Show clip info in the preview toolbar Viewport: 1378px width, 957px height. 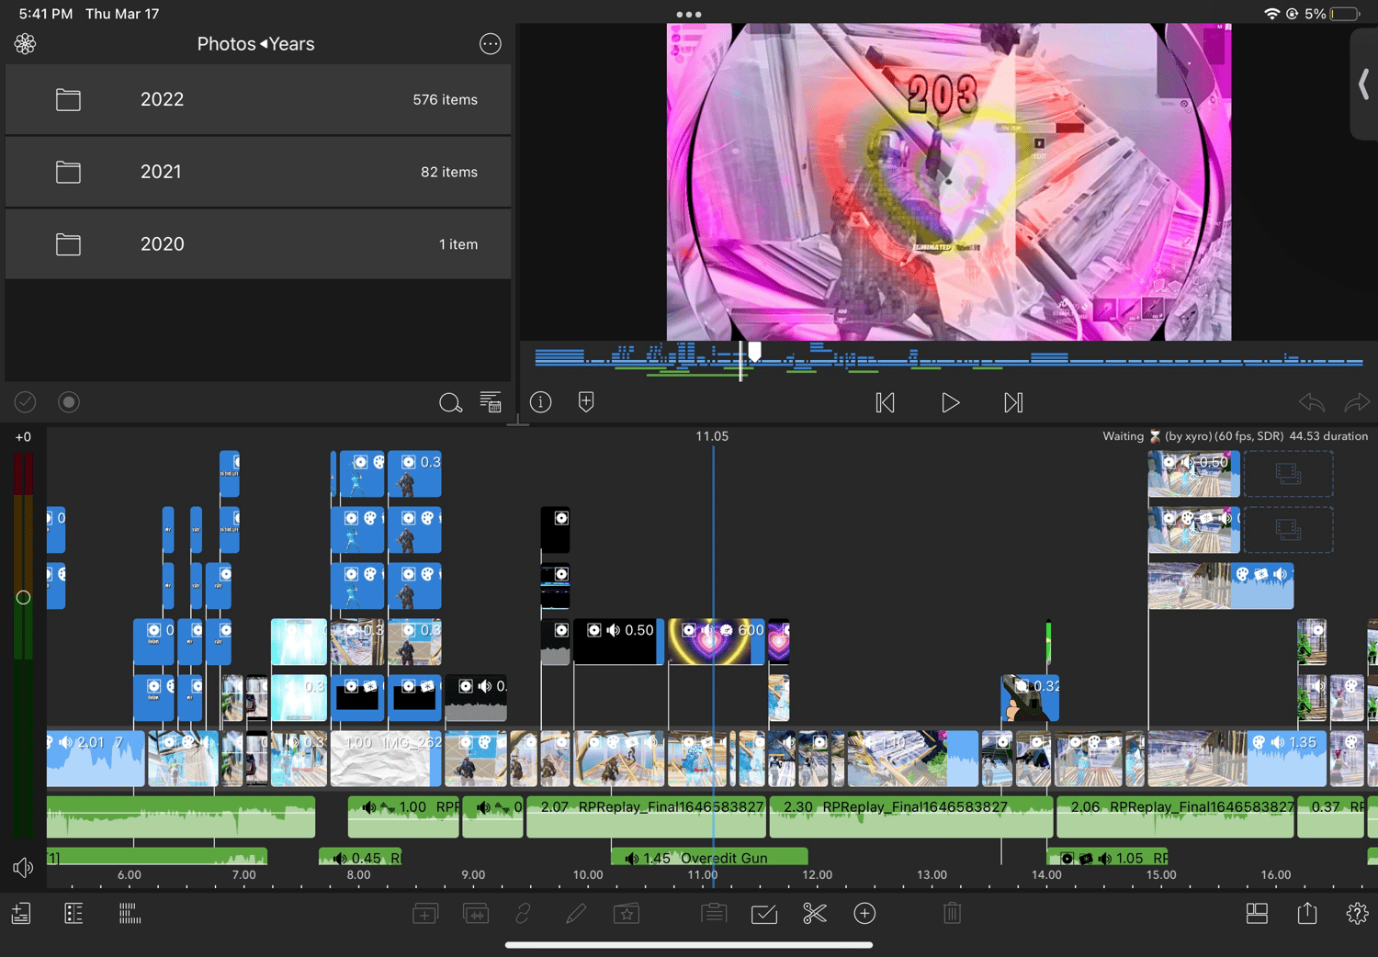(x=541, y=402)
